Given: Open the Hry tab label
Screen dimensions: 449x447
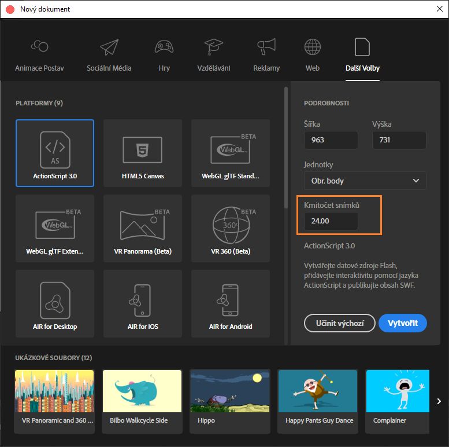Looking at the screenshot, I should click(x=164, y=68).
